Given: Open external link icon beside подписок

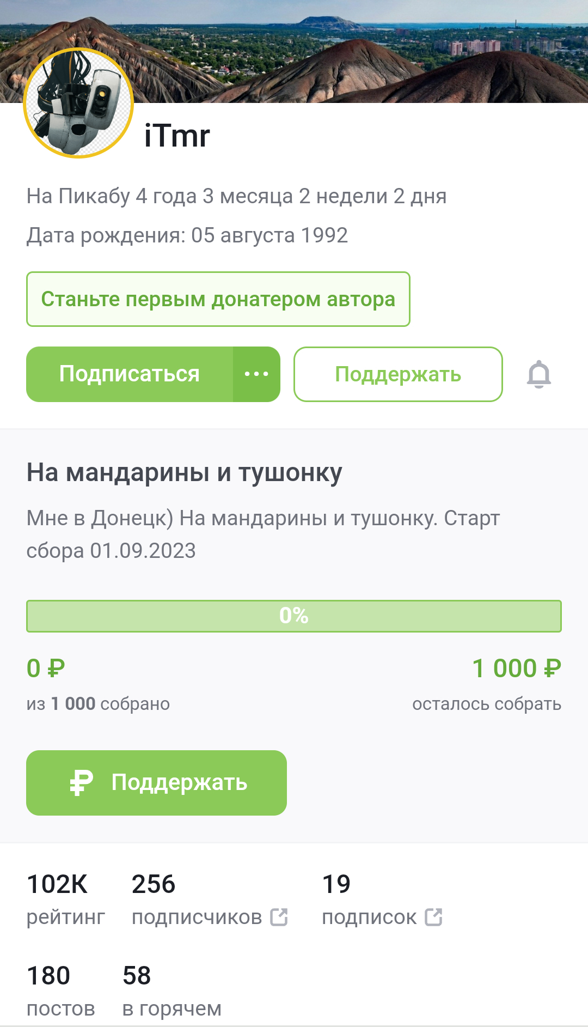Looking at the screenshot, I should pyautogui.click(x=434, y=917).
